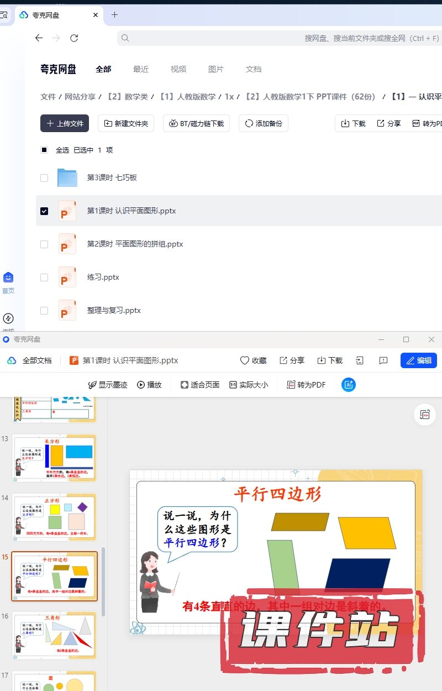Image resolution: width=442 pixels, height=691 pixels.
Task: Uncheck 第1课时 认识平面图形.pptx checkbox
Action: pyautogui.click(x=44, y=211)
